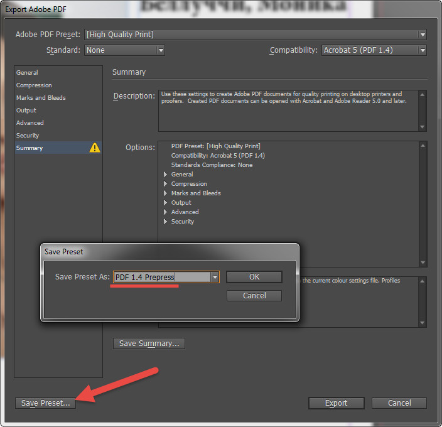This screenshot has height=427, width=442.
Task: Expand the Security options triangle
Action: click(166, 221)
